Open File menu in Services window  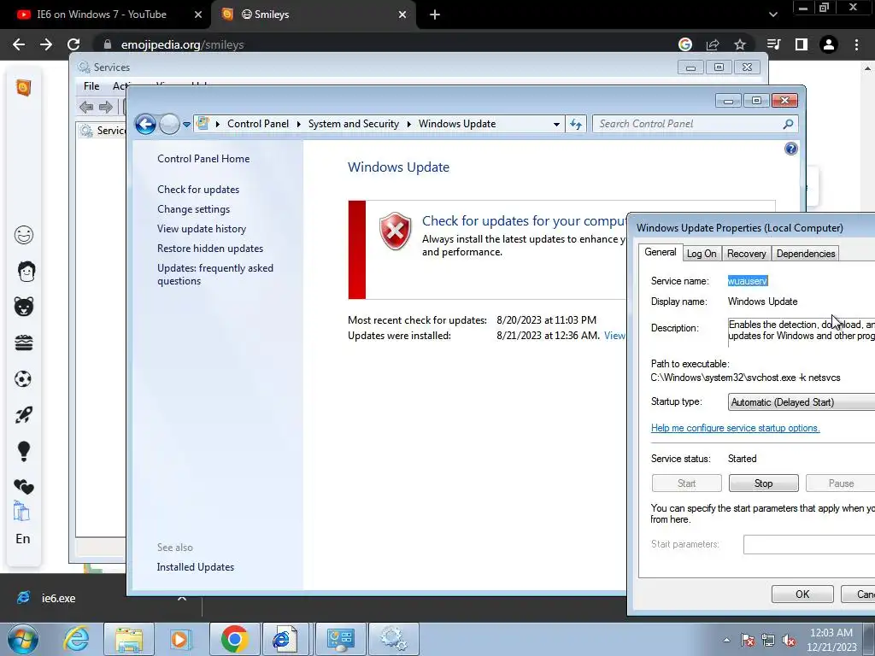(x=91, y=86)
